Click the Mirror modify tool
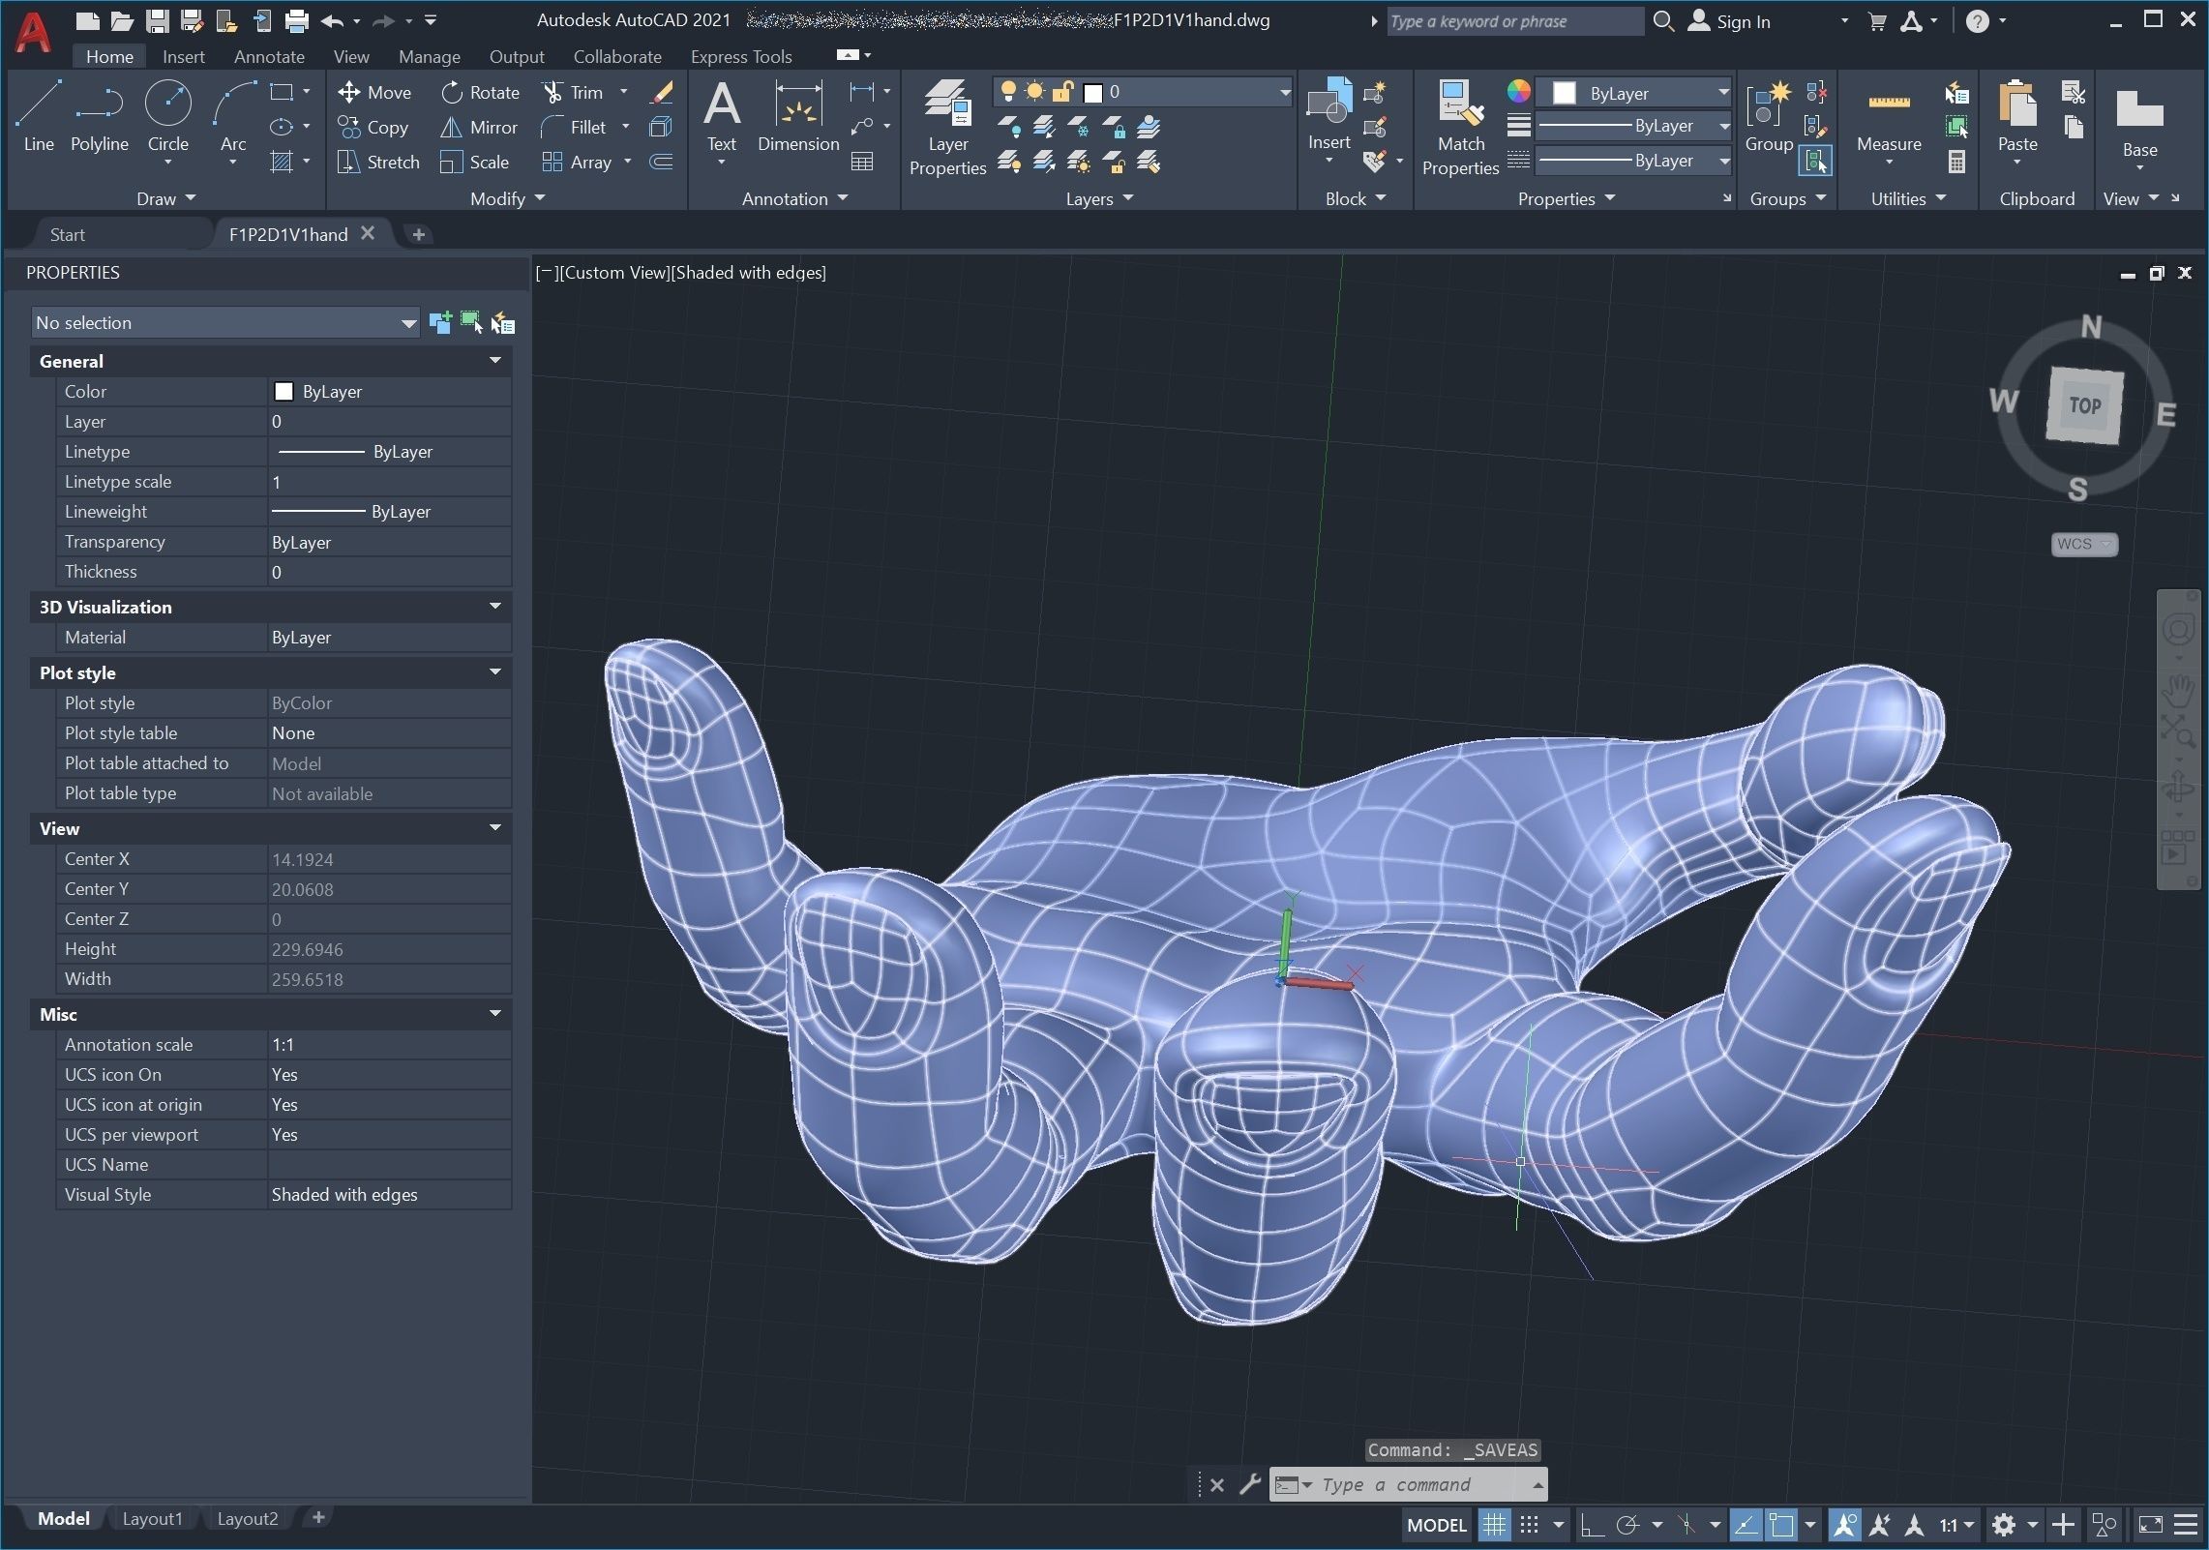 click(480, 128)
